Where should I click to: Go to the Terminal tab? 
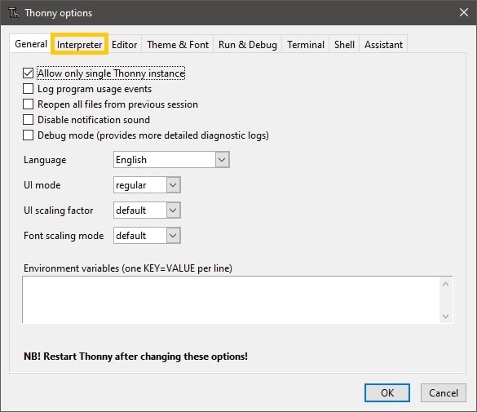(x=306, y=45)
